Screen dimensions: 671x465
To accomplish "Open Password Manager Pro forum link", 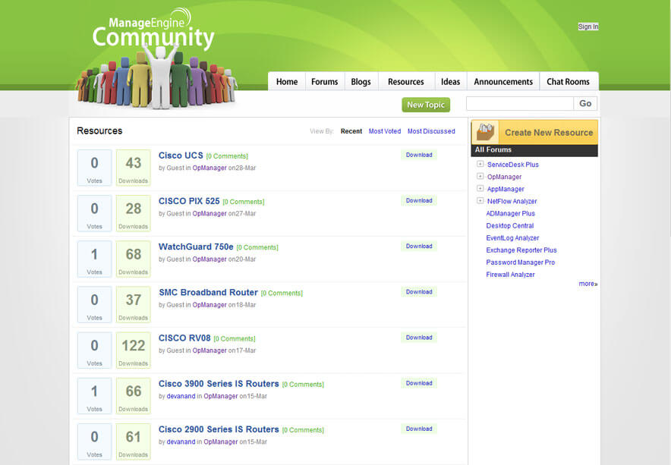I will (521, 262).
